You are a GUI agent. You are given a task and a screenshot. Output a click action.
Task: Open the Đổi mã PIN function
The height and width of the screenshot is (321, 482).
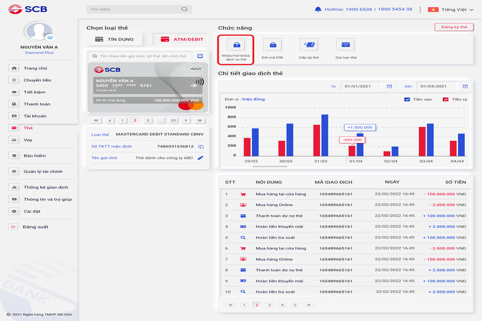click(272, 49)
